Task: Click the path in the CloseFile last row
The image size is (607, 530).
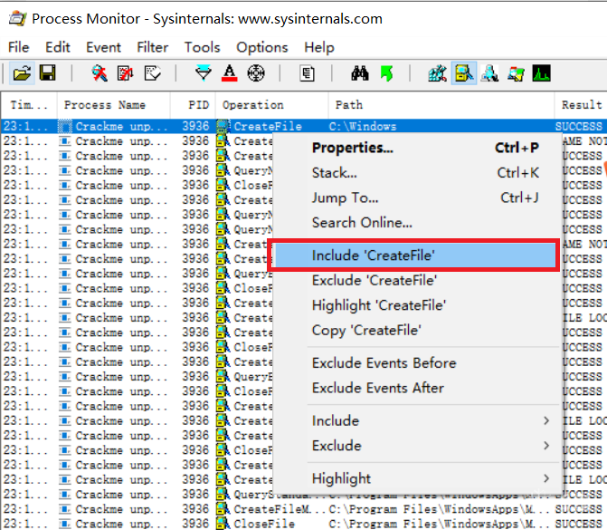Action: (x=439, y=524)
